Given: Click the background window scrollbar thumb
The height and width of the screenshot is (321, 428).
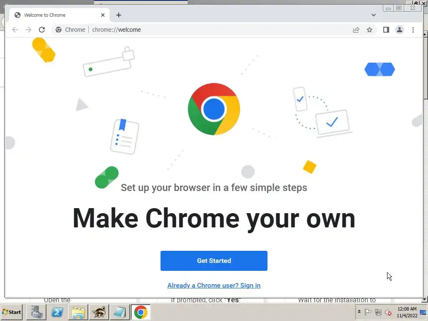Looking at the screenshot, I should click(425, 68).
